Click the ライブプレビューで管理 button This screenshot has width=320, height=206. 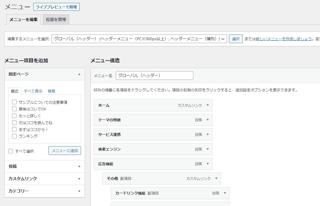(x=56, y=7)
